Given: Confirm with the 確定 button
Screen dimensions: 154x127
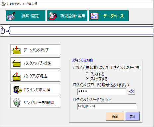Looking at the screenshot, I should point(115,116).
